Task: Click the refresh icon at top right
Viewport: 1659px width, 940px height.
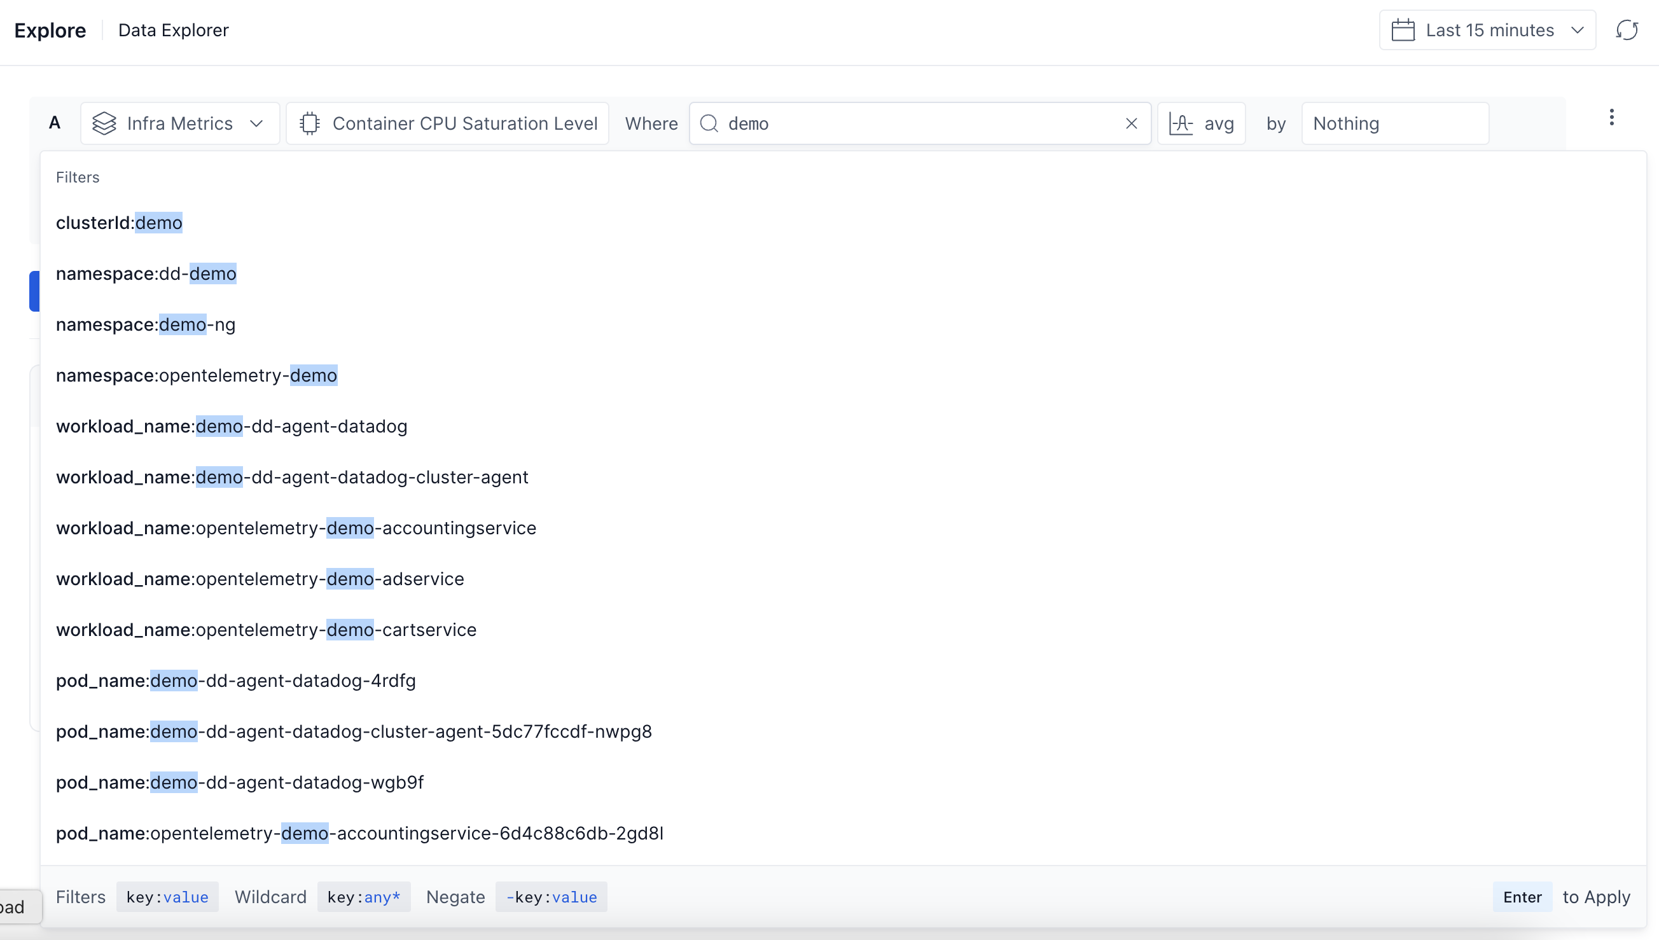Action: [x=1626, y=31]
